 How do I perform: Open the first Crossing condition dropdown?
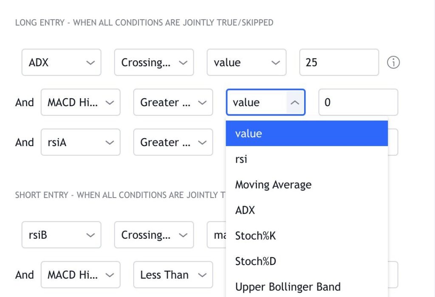154,62
